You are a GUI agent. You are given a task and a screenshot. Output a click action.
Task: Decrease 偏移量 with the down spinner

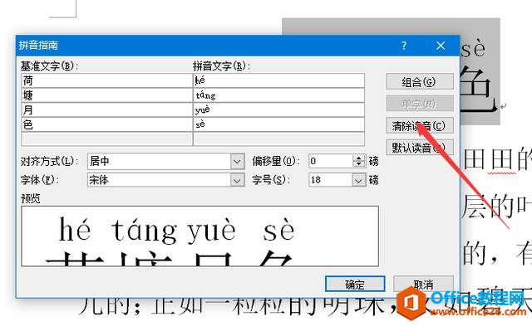(359, 164)
